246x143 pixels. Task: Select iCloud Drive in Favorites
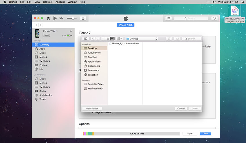(94, 53)
